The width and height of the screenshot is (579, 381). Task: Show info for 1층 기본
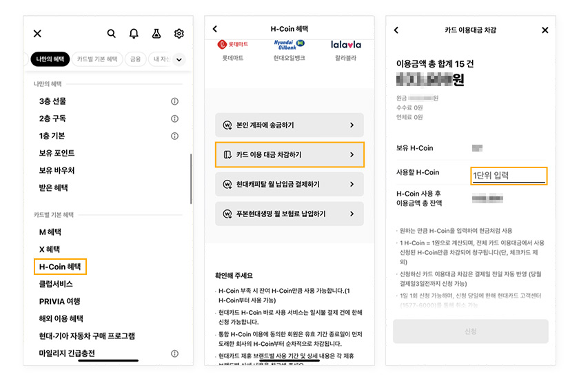(174, 136)
